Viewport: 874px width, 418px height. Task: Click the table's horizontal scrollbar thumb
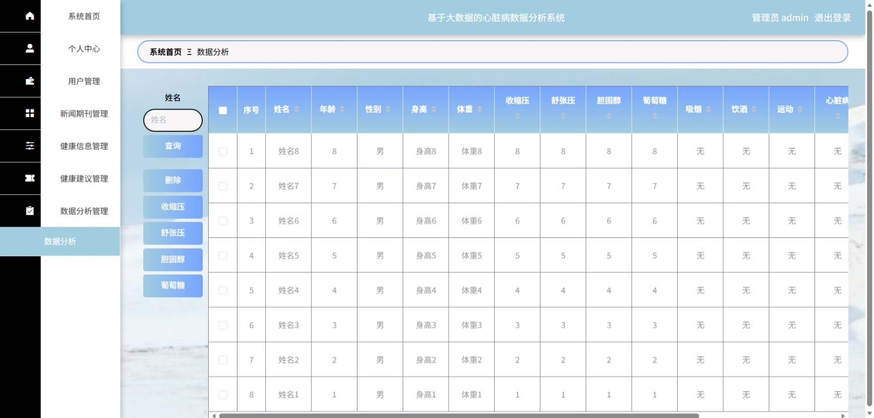(459, 416)
